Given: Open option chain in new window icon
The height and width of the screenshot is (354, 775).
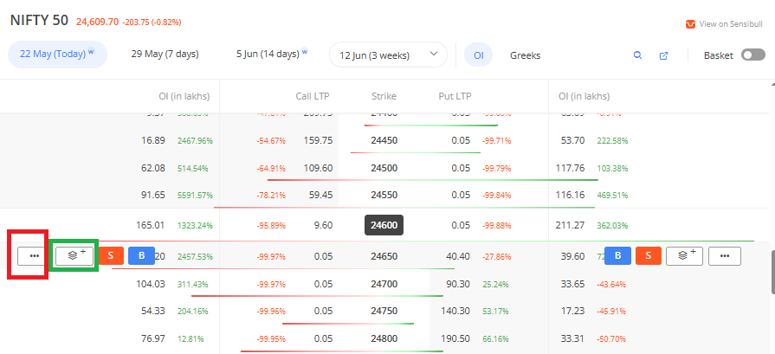Looking at the screenshot, I should point(664,55).
